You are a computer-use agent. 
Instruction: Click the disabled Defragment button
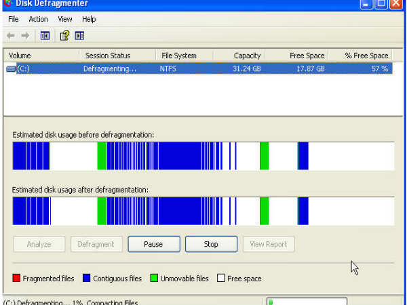click(x=96, y=244)
